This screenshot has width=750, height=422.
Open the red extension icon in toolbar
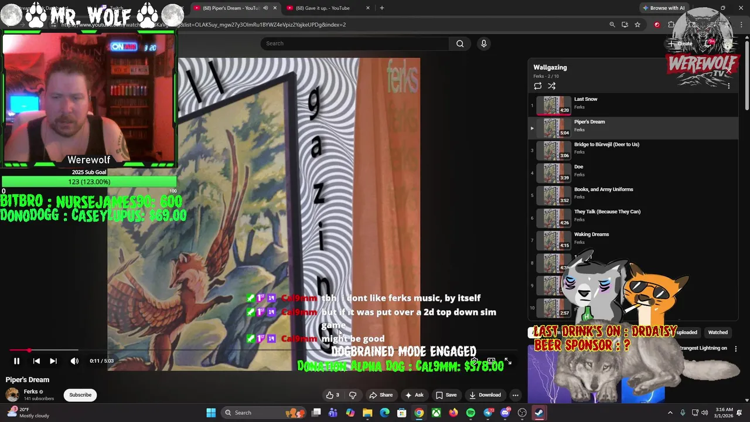tap(657, 25)
